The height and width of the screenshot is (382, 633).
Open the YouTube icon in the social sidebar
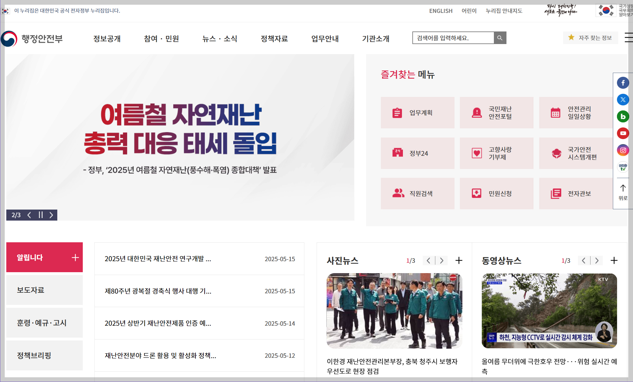coord(623,133)
